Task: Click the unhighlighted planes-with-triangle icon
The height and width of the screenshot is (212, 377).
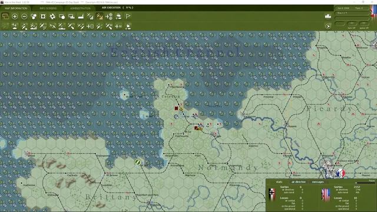Action: [90, 16]
